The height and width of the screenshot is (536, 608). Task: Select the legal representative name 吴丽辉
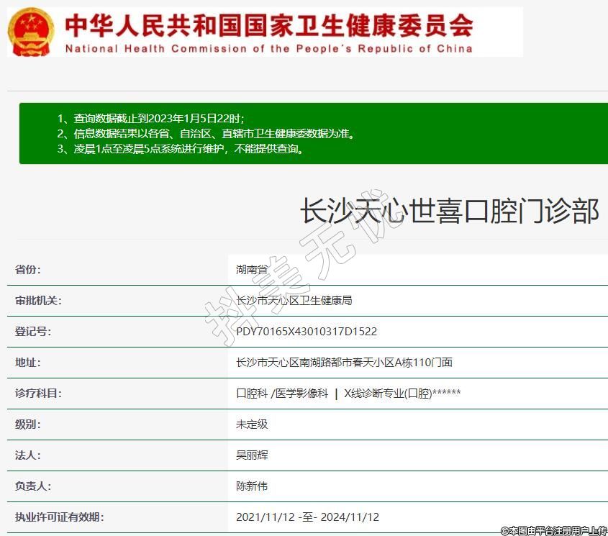pos(252,455)
